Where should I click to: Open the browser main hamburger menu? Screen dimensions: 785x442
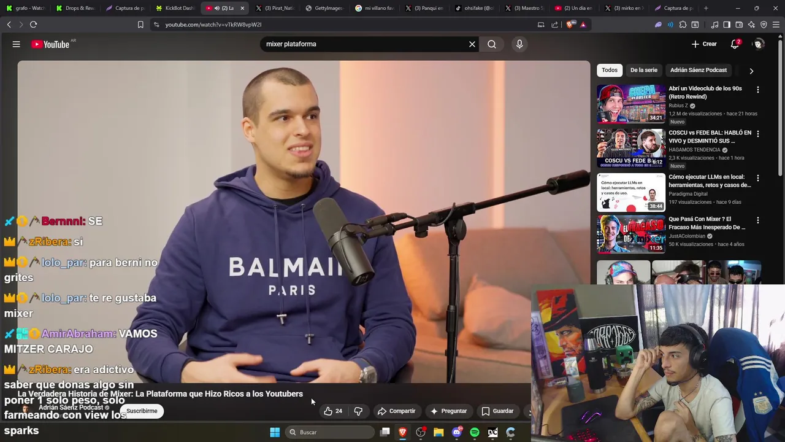776,25
